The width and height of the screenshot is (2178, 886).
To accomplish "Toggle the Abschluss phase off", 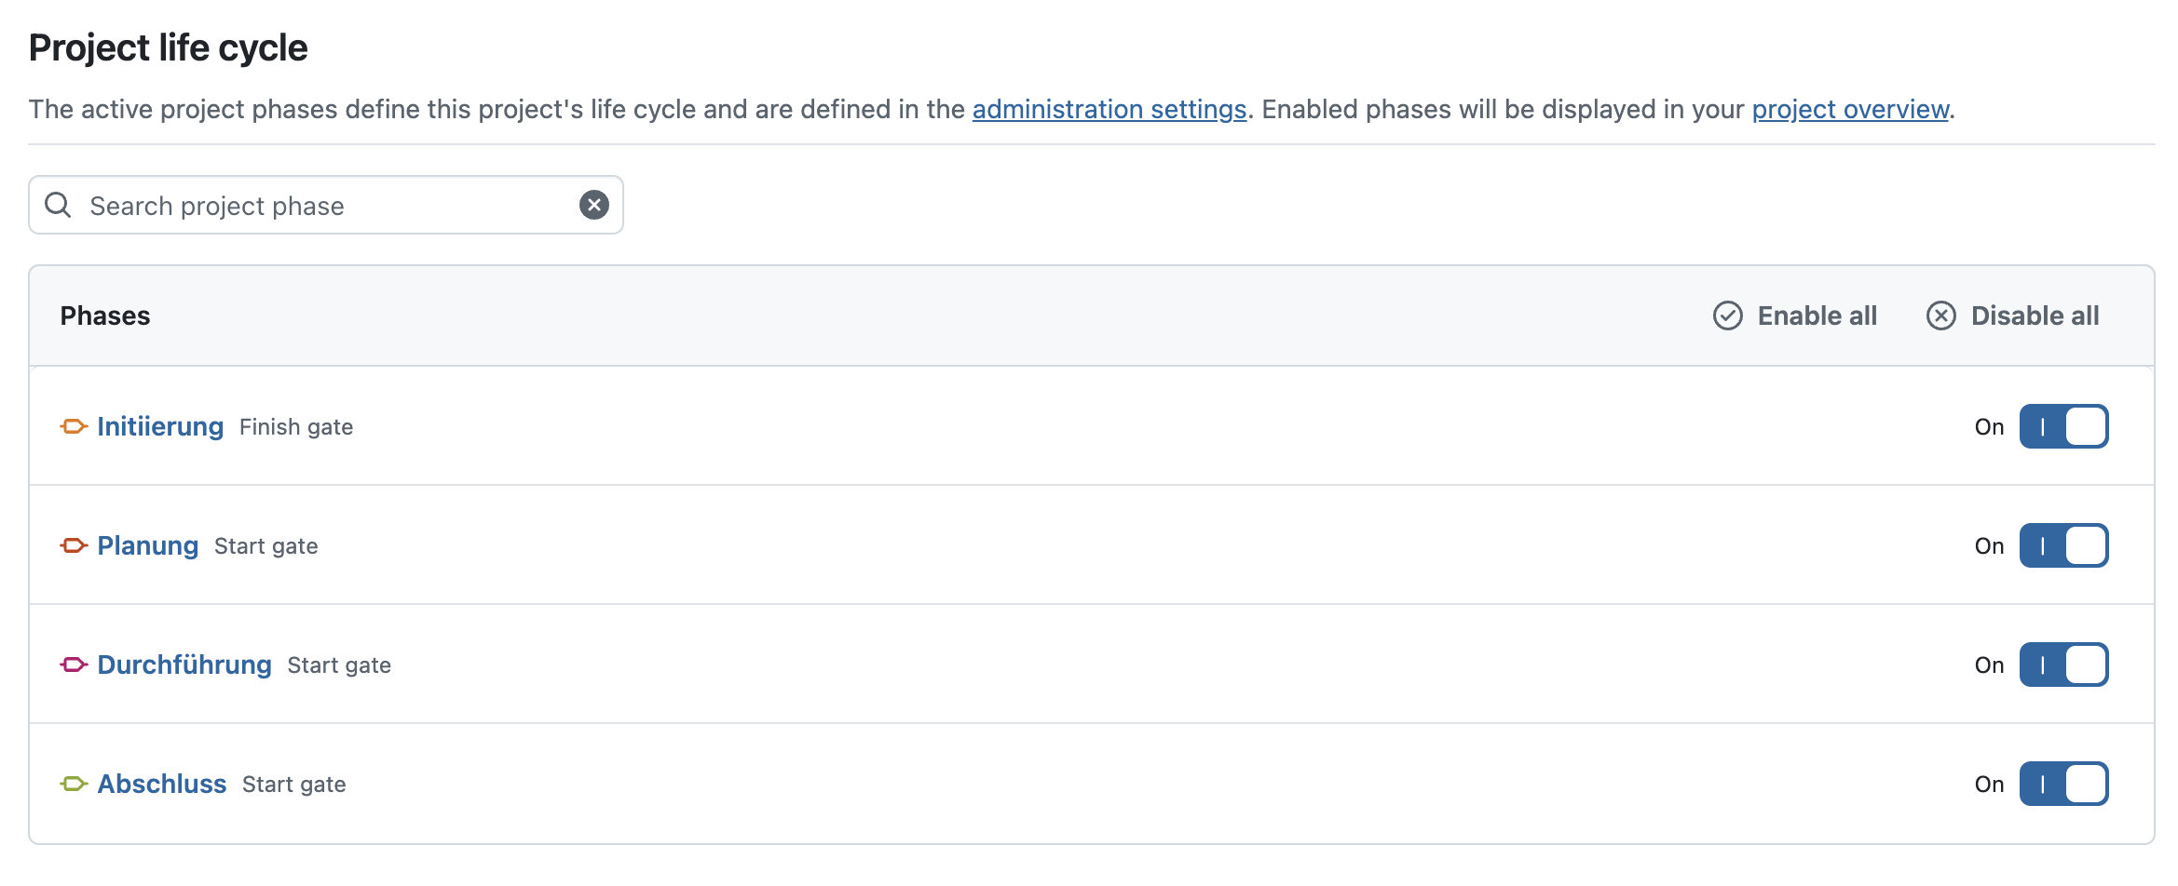I will tap(2064, 784).
